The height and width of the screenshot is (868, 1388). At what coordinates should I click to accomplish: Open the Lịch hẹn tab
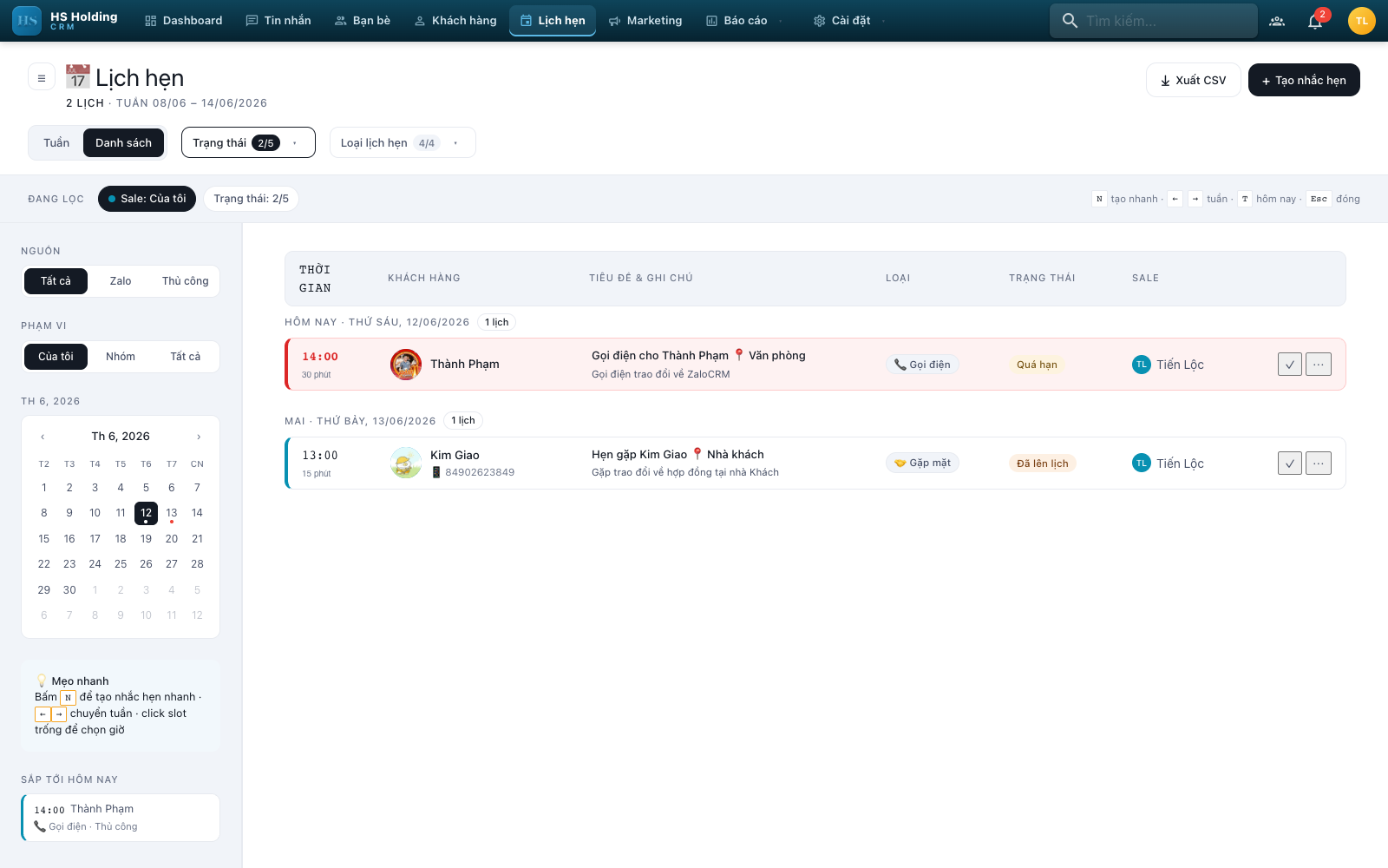[x=553, y=21]
